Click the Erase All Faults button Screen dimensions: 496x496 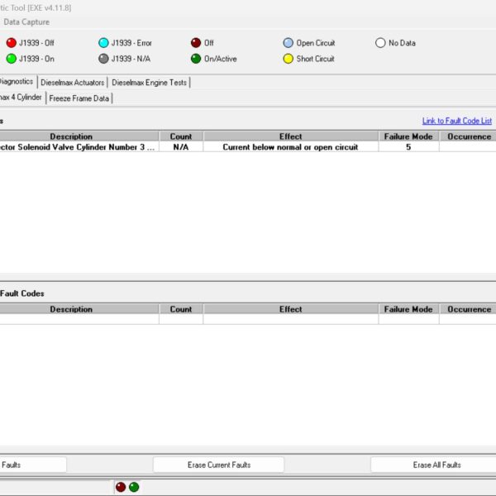pyautogui.click(x=436, y=465)
